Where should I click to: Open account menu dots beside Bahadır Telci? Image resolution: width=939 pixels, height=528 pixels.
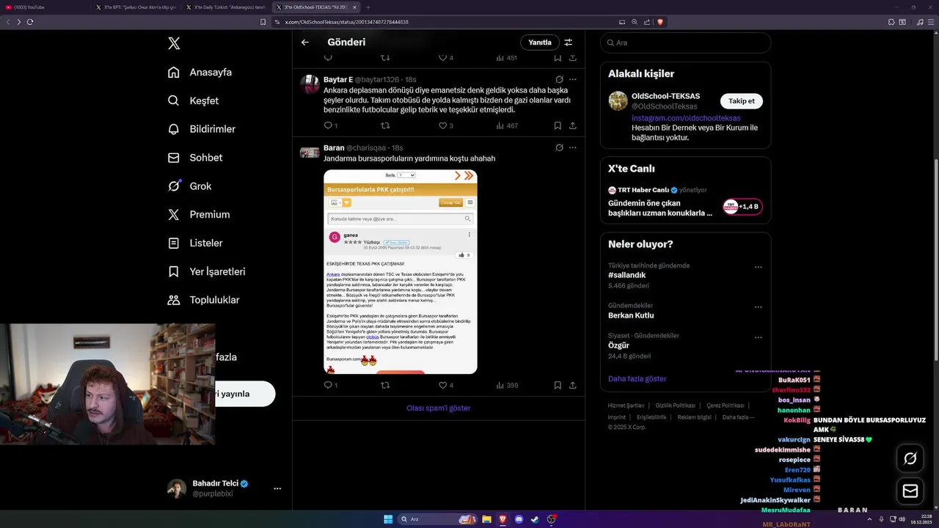pyautogui.click(x=277, y=488)
